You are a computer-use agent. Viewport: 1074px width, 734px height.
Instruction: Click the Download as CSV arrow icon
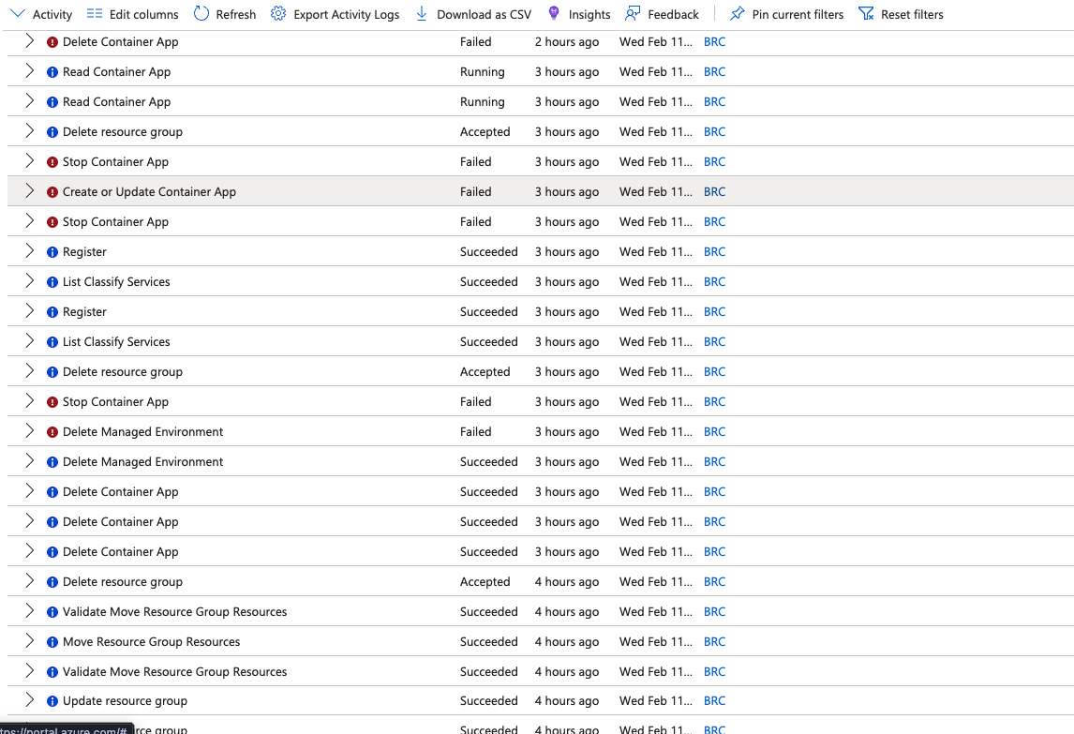click(421, 14)
